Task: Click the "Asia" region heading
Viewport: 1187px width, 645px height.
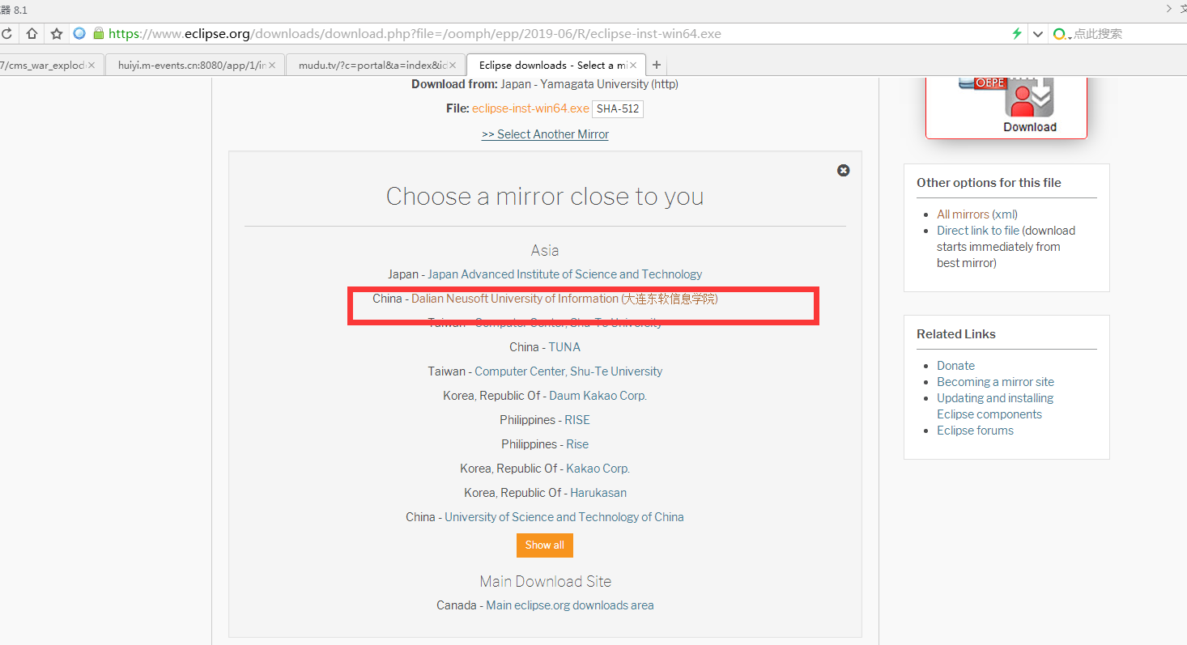Action: click(x=545, y=251)
